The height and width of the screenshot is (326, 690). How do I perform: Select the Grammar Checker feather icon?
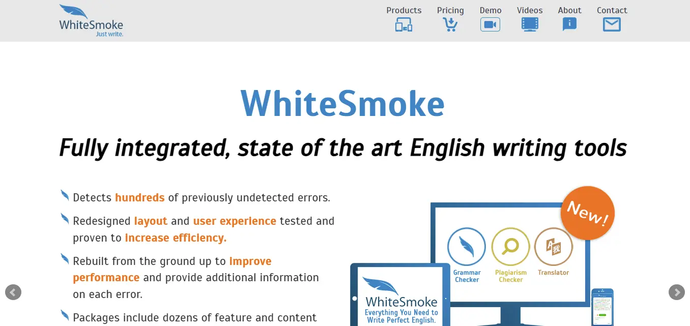[467, 247]
